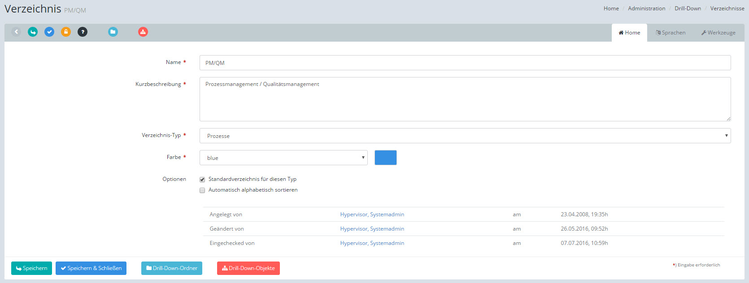Toggle Standardverzeichnis für diesen Typ checkbox
The height and width of the screenshot is (283, 749).
pos(202,180)
